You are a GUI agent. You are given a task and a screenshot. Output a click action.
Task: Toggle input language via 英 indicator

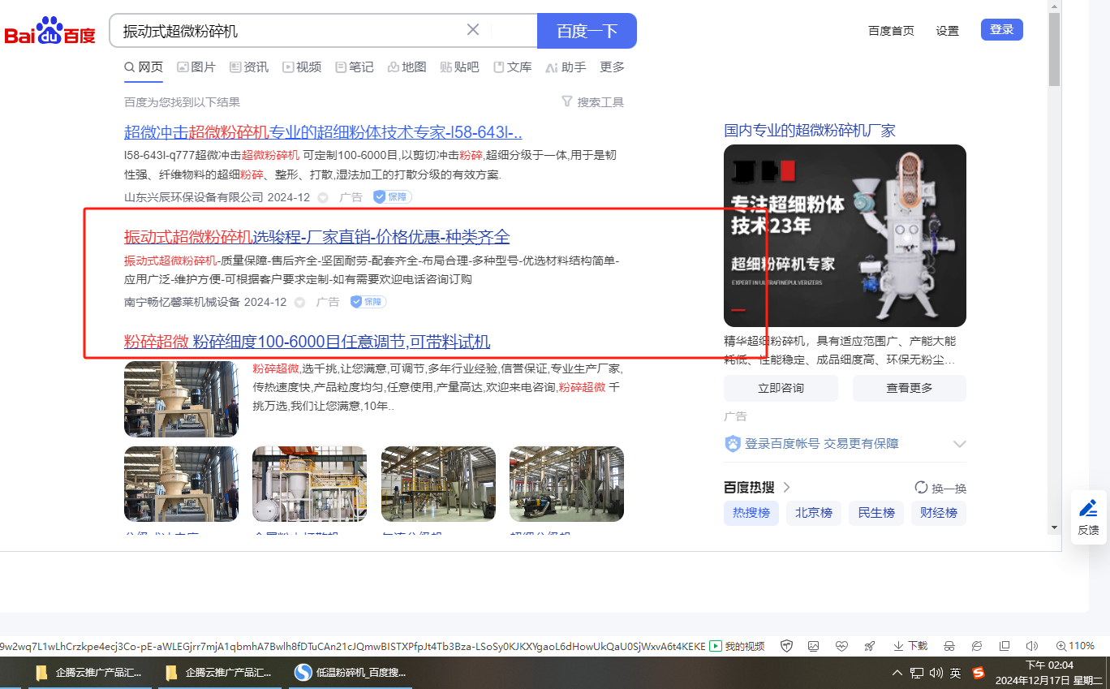click(956, 673)
